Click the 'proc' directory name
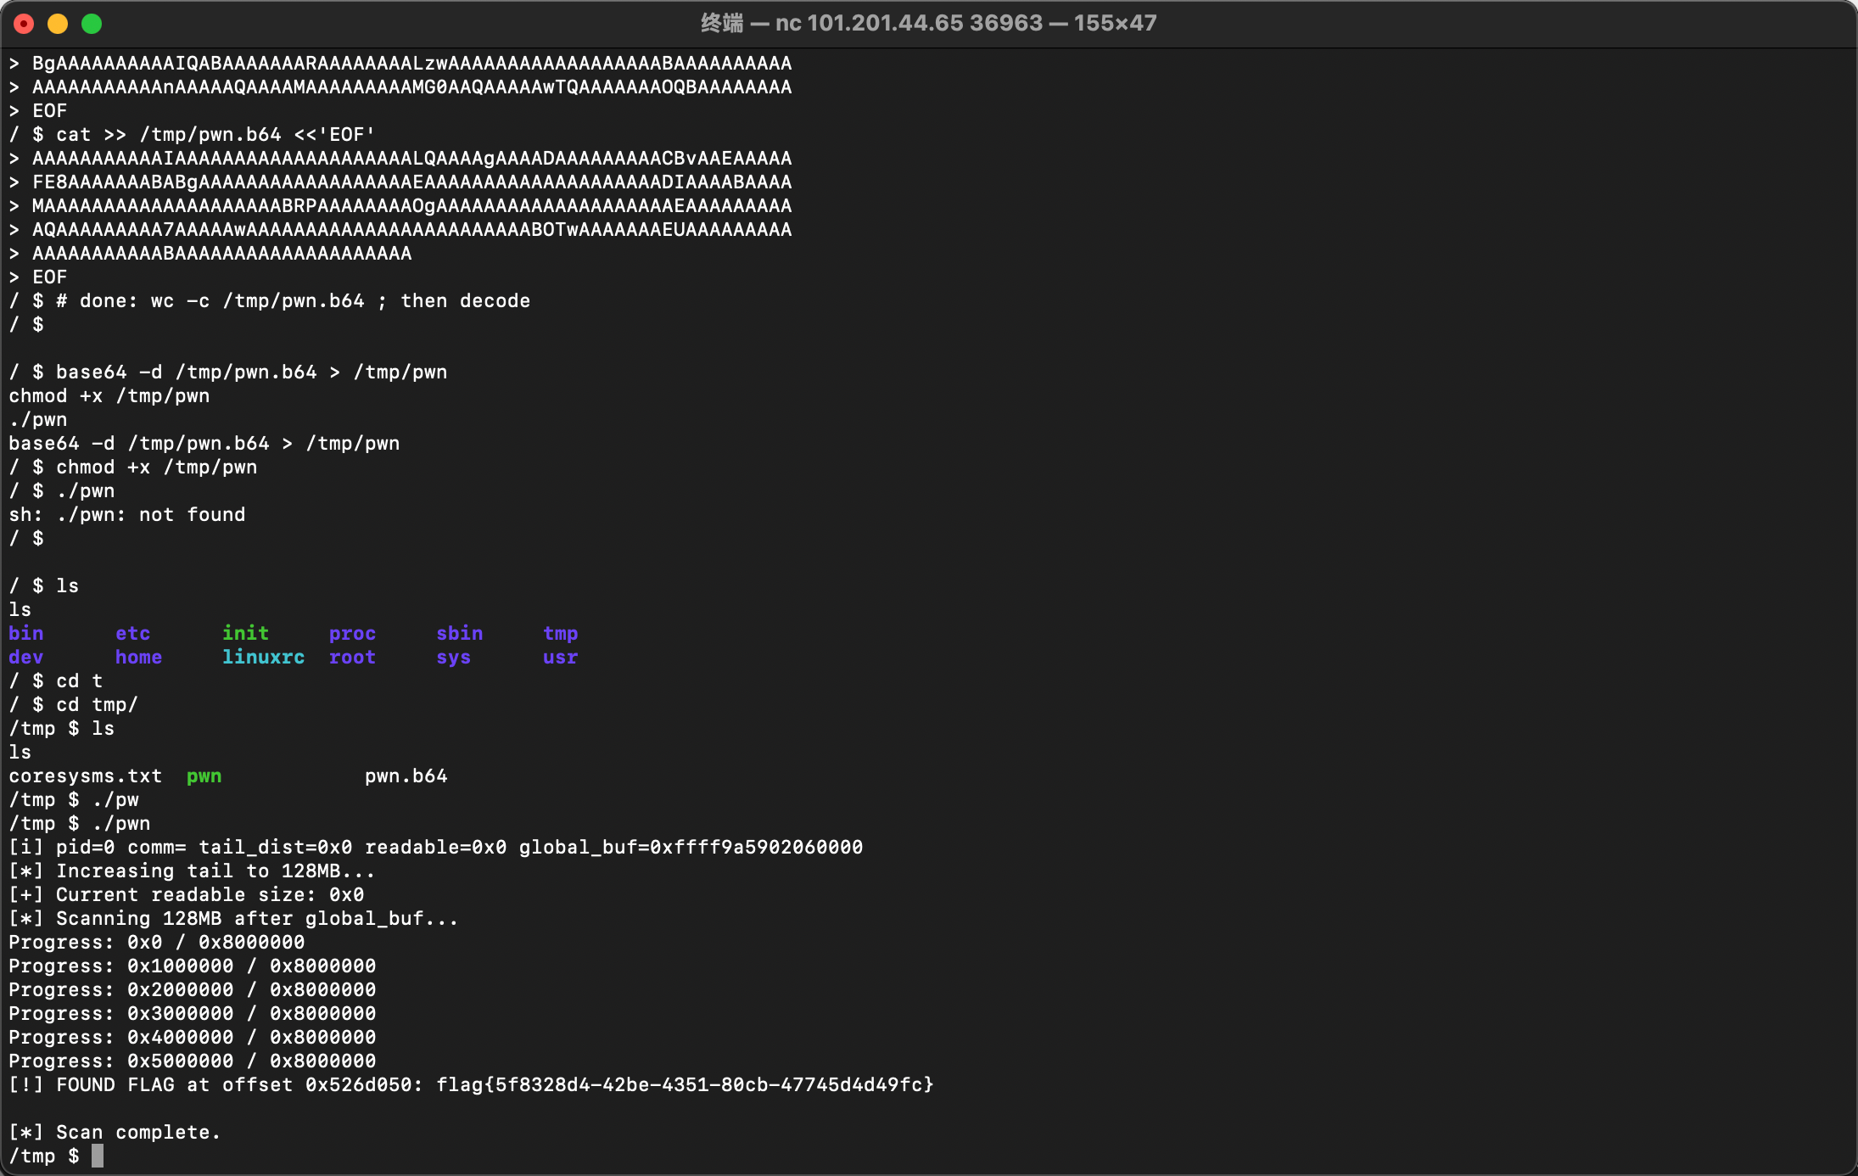The image size is (1858, 1176). tap(352, 633)
